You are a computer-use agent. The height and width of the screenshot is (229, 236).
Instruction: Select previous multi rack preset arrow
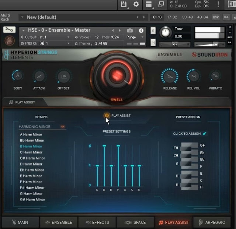coord(138,17)
